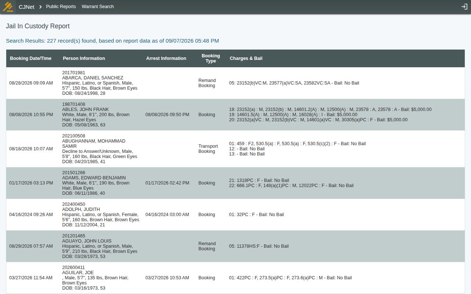This screenshot has height=294, width=471.
Task: Select name ABLES, JOHN FRANK
Action: [x=85, y=110]
